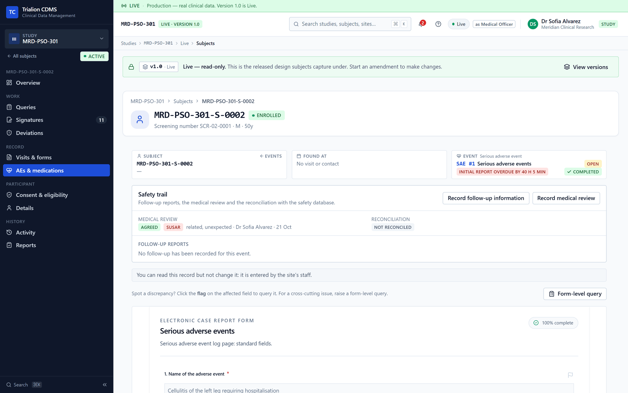The image size is (628, 393).
Task: Click the Search studies, subjects, sites field
Action: [350, 24]
